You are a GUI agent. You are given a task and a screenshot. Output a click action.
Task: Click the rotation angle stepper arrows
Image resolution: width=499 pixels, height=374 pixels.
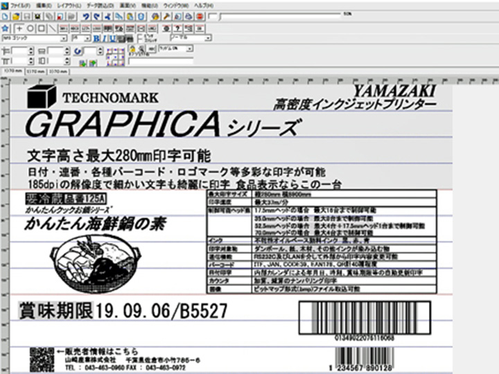point(100,51)
